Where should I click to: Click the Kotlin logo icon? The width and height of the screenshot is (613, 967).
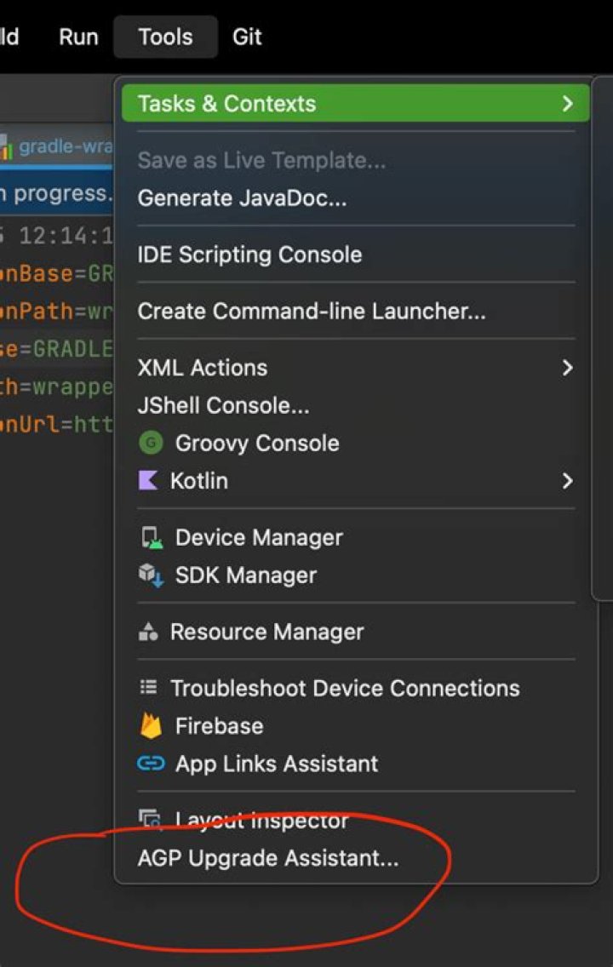point(149,480)
